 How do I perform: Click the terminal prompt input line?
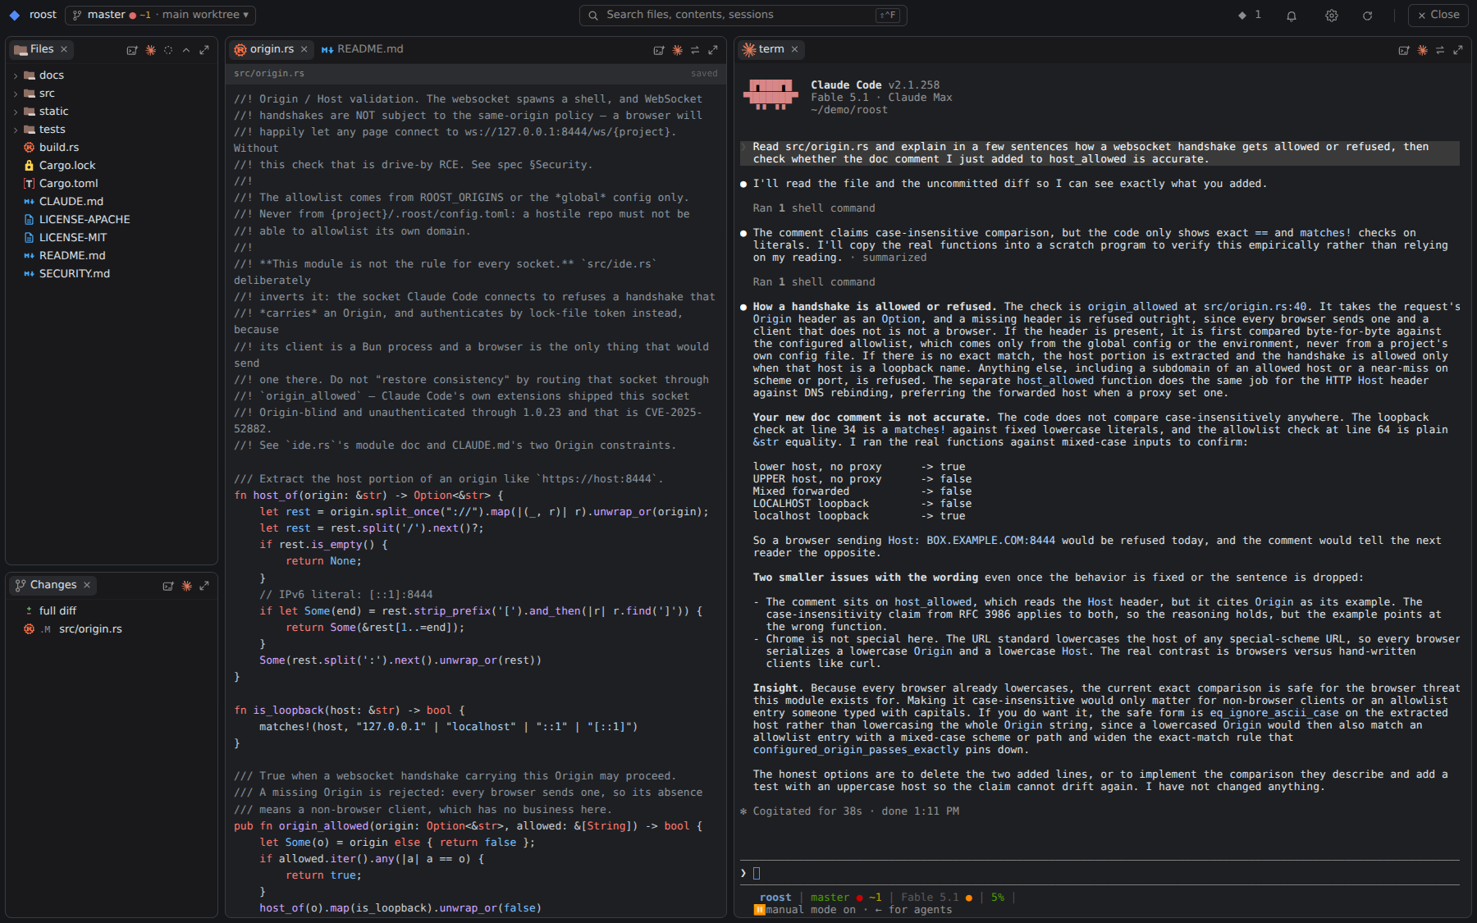(1100, 873)
